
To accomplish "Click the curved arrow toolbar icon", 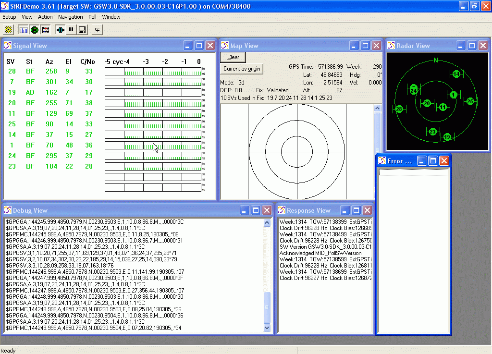I will (97, 30).
